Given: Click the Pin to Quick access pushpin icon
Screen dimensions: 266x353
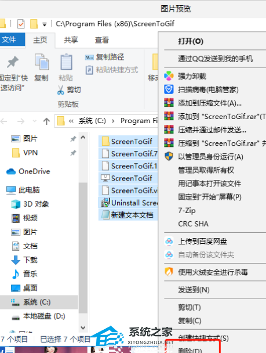Looking at the screenshot, I should (13, 62).
